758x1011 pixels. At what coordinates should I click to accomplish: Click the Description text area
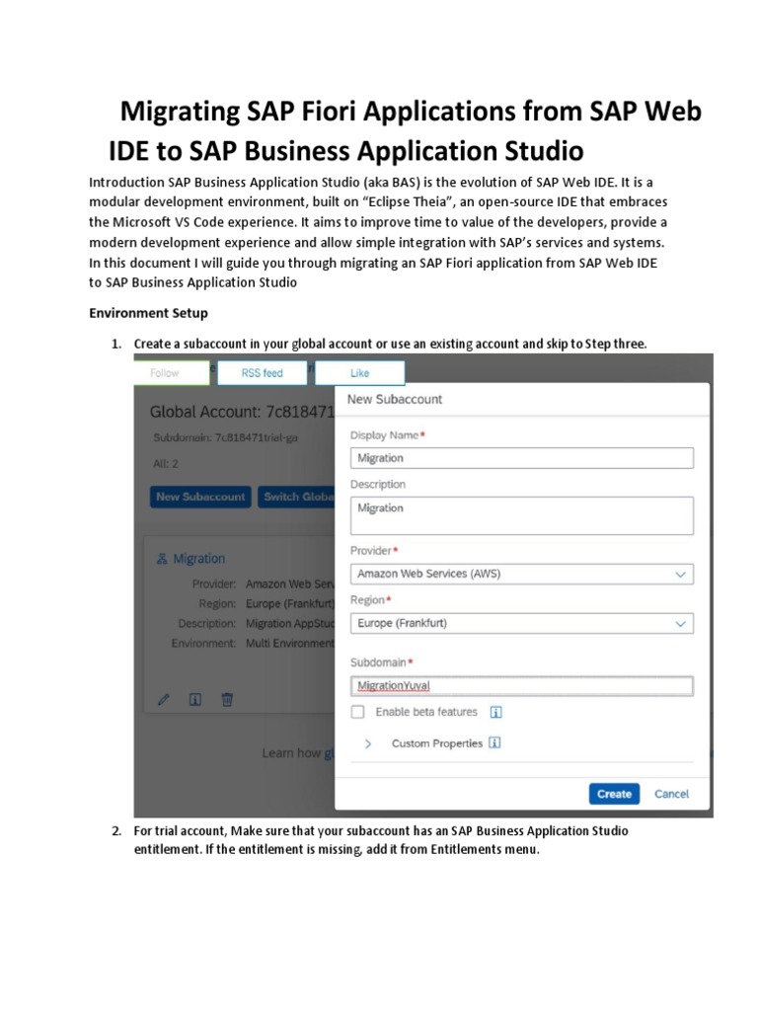(522, 515)
